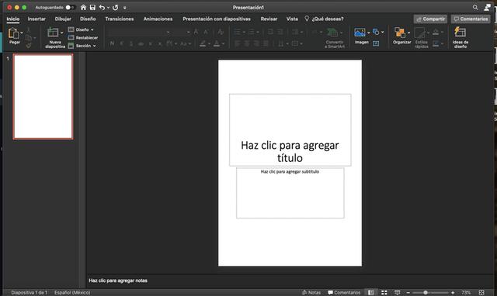
Task: Click the Estilos rápidos icon
Action: tap(419, 33)
